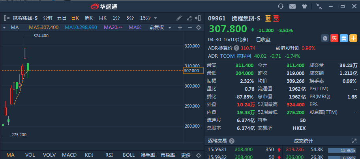Click 携程集团-S chart title
Screen dimensions: 360x159
pos(25,18)
